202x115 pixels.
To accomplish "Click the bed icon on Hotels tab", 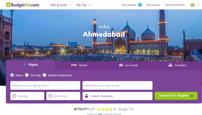I will tap(74, 65).
